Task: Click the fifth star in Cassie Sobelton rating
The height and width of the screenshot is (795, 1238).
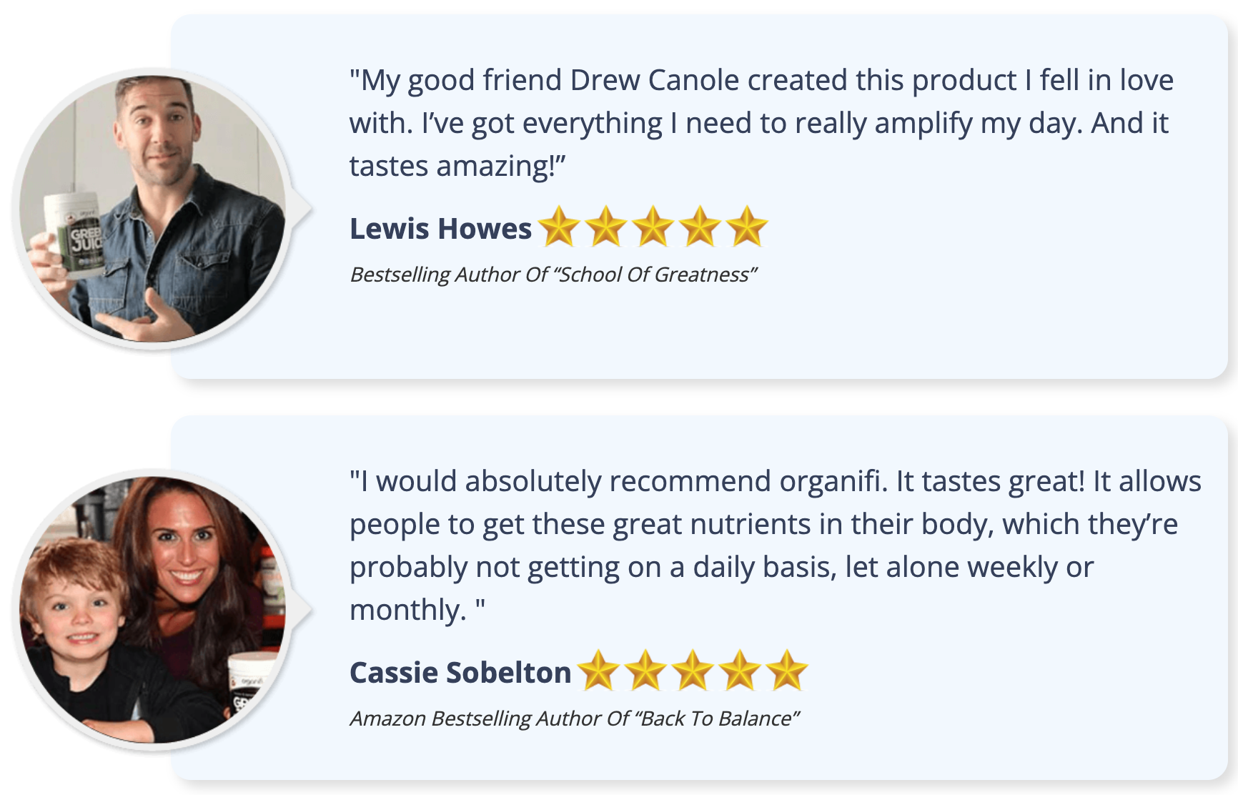Action: click(787, 671)
